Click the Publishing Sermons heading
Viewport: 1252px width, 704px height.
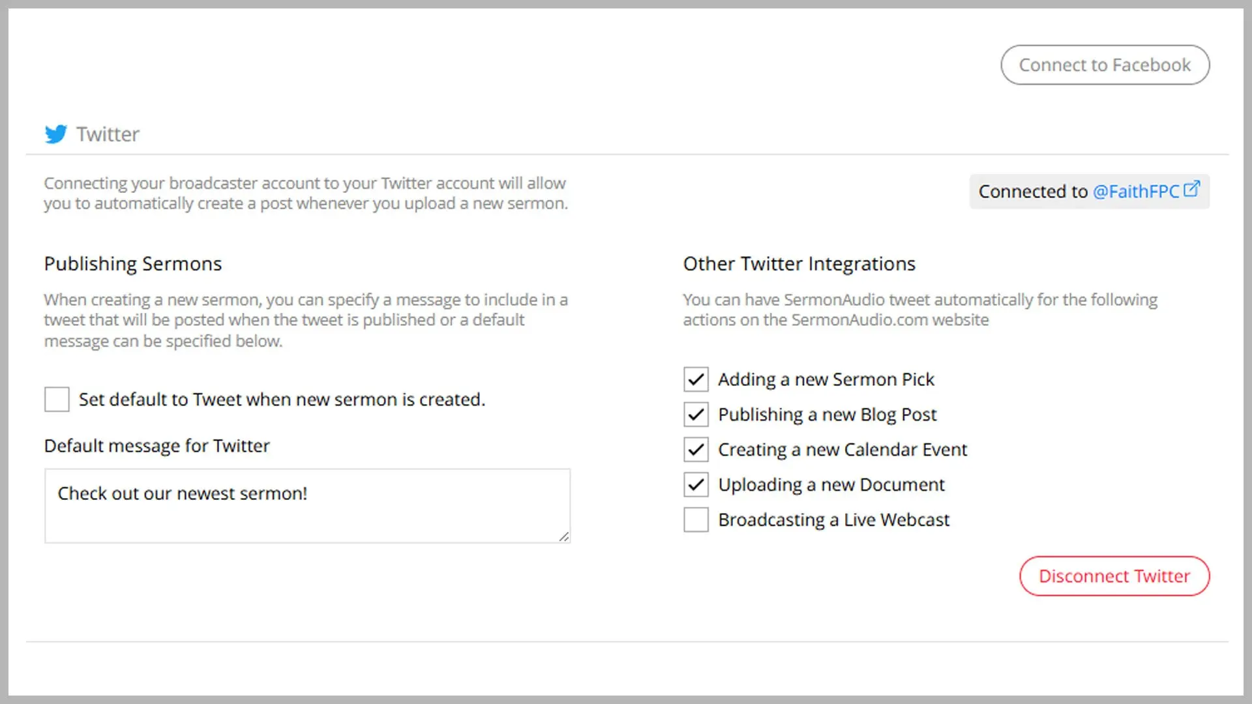(133, 264)
